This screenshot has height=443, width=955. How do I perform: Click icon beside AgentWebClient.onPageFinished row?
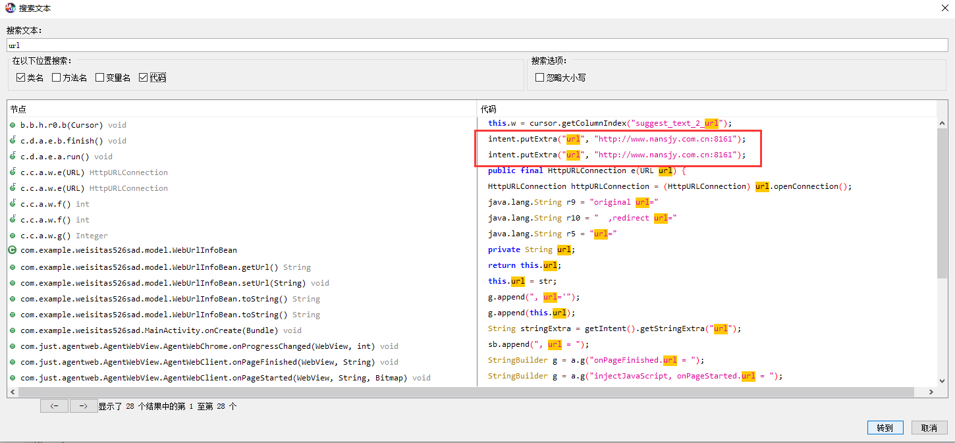13,362
